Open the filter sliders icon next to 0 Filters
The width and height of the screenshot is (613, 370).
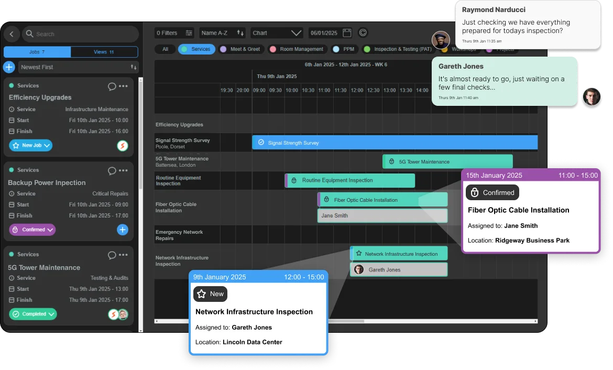(189, 33)
